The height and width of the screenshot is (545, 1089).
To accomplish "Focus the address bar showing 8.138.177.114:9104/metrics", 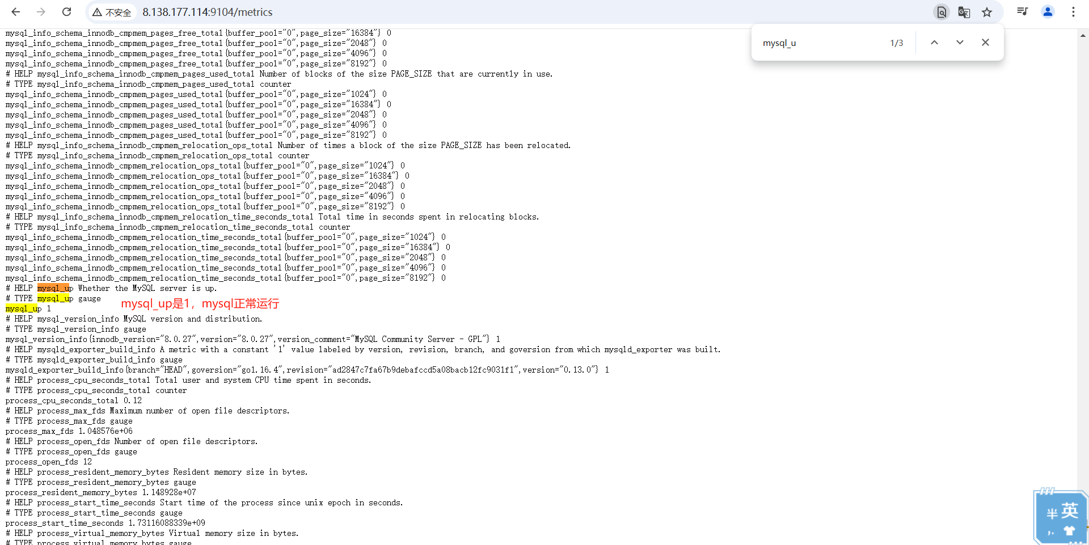I will pos(207,12).
